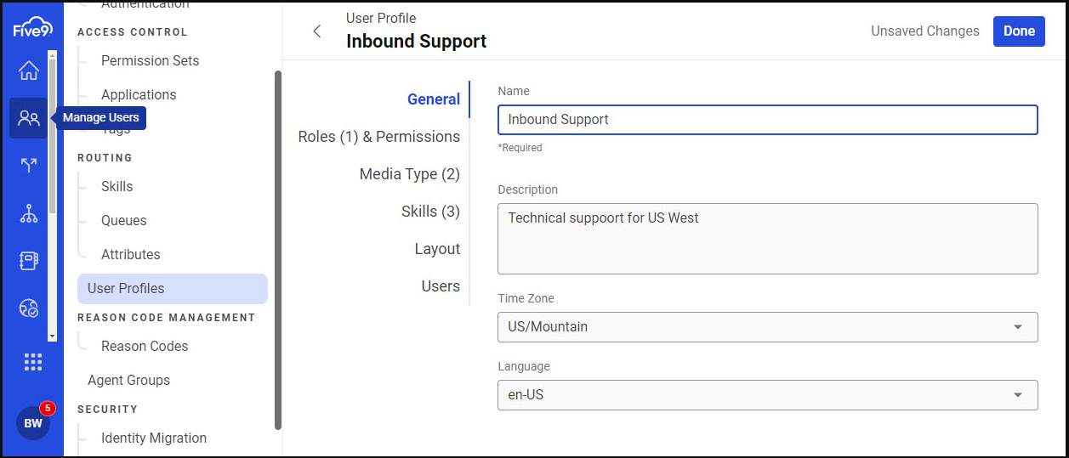Click the SECURITY section header
The width and height of the screenshot is (1069, 458).
pyautogui.click(x=107, y=410)
